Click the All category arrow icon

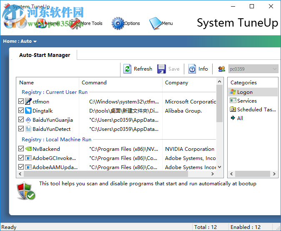click(x=233, y=118)
